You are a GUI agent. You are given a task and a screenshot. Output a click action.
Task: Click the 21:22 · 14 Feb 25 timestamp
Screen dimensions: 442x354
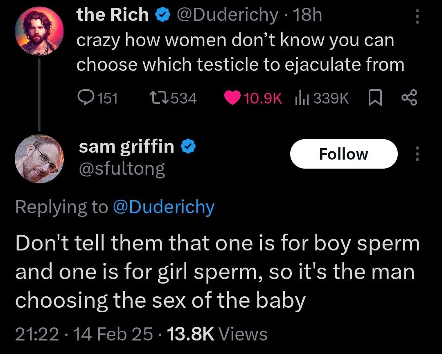pyautogui.click(x=84, y=334)
